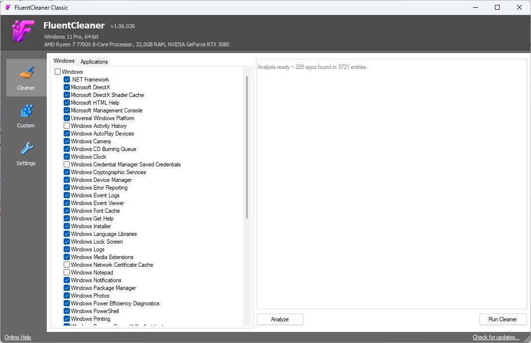This screenshot has height=343, width=531.
Task: Uncheck Windows Font Cache
Action: 67,211
